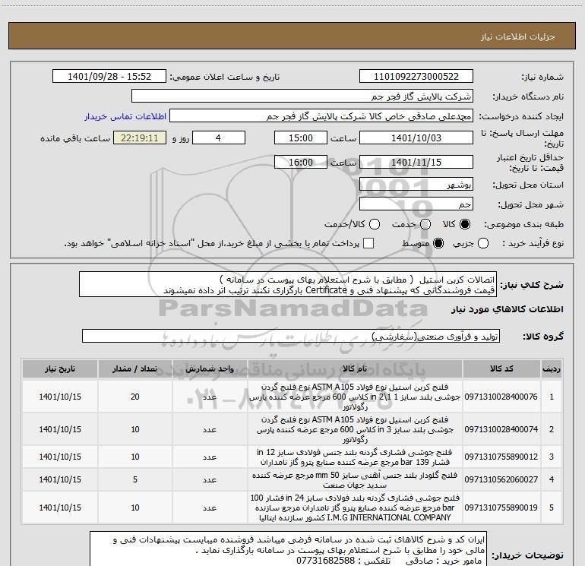The image size is (585, 566).
Task: Click the نام کالا column header
Action: (355, 368)
